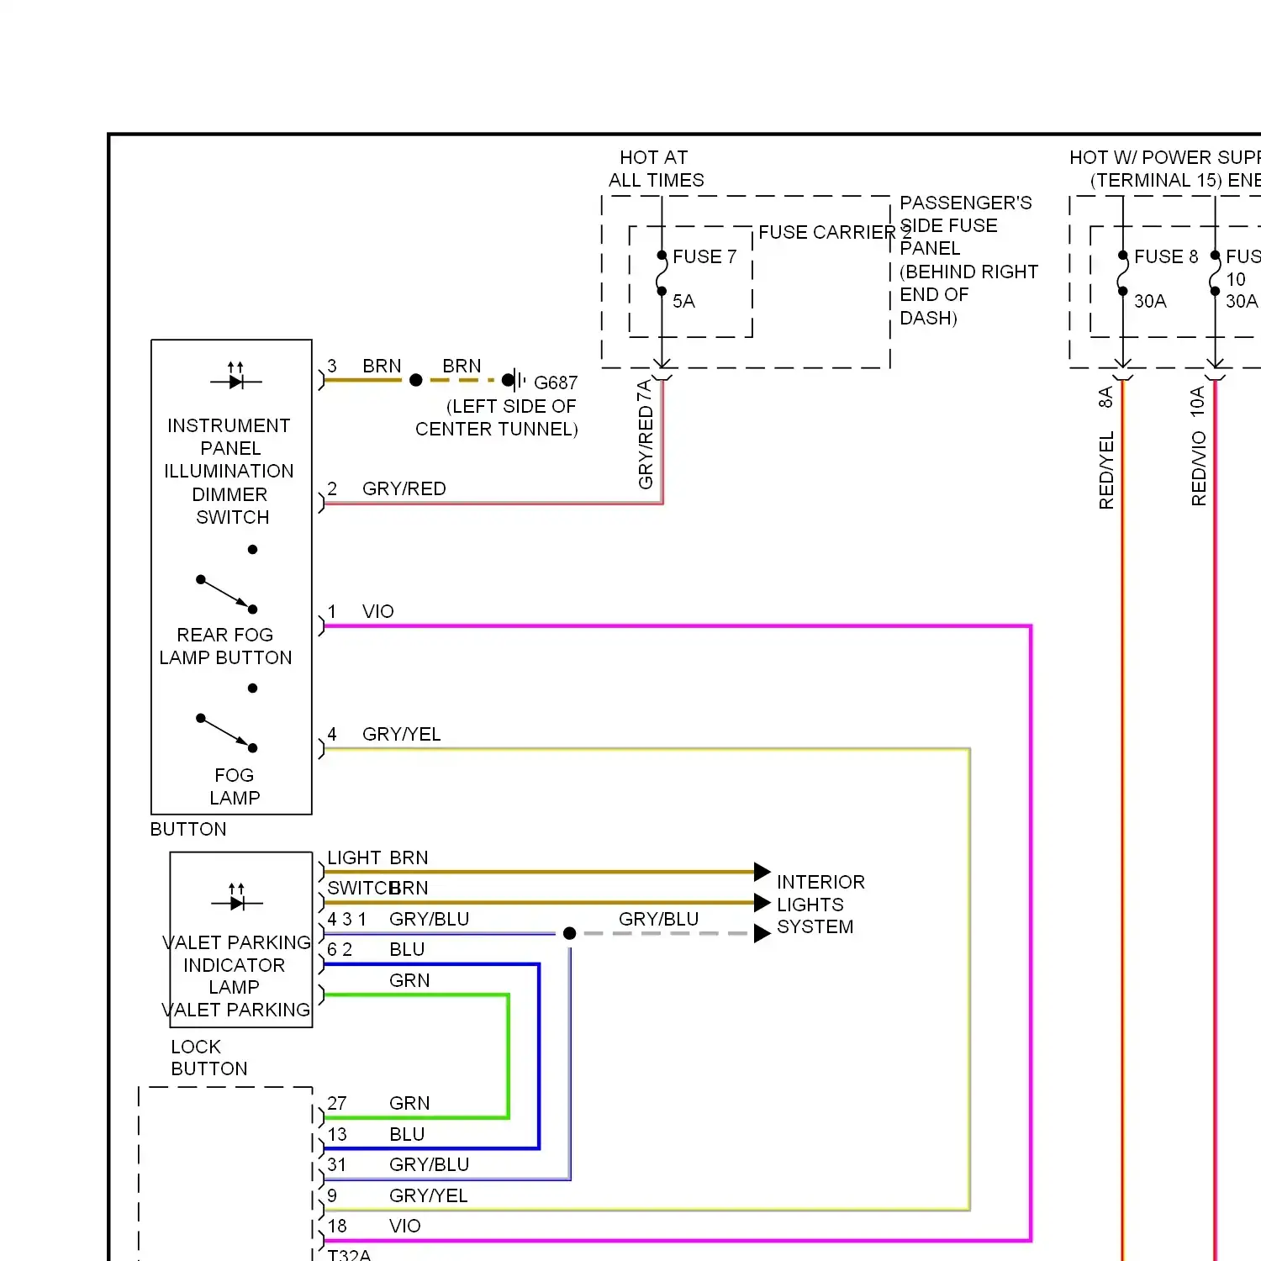Click the vertical GRY/RED 7A label
Viewport: 1261px width, 1261px height.
646,434
